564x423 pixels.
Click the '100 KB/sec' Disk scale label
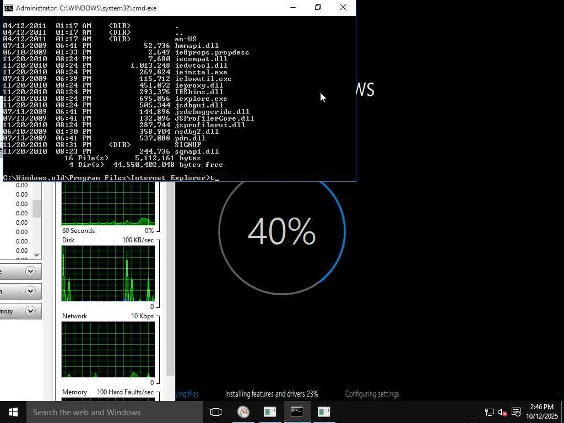click(138, 240)
